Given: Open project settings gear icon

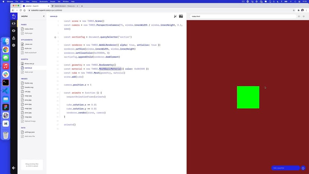Looking at the screenshot, I should coord(14,45).
